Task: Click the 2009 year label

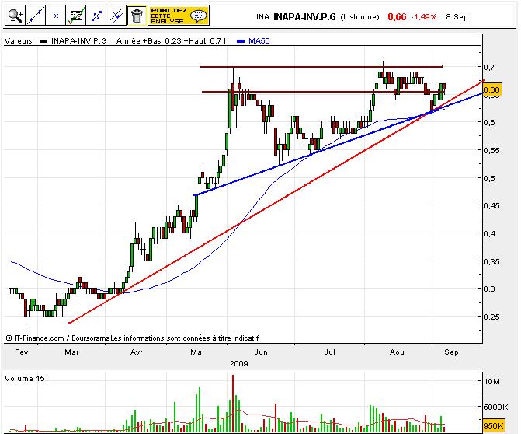Action: tap(238, 363)
